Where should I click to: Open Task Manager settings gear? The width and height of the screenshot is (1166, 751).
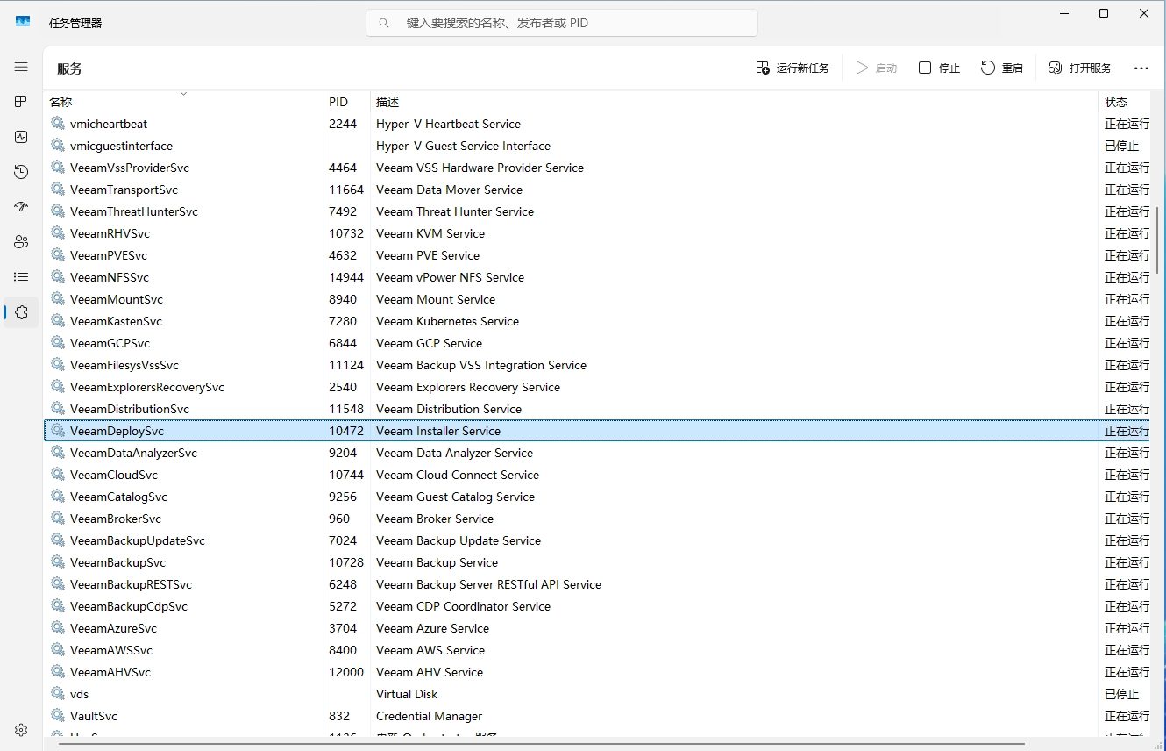(21, 730)
